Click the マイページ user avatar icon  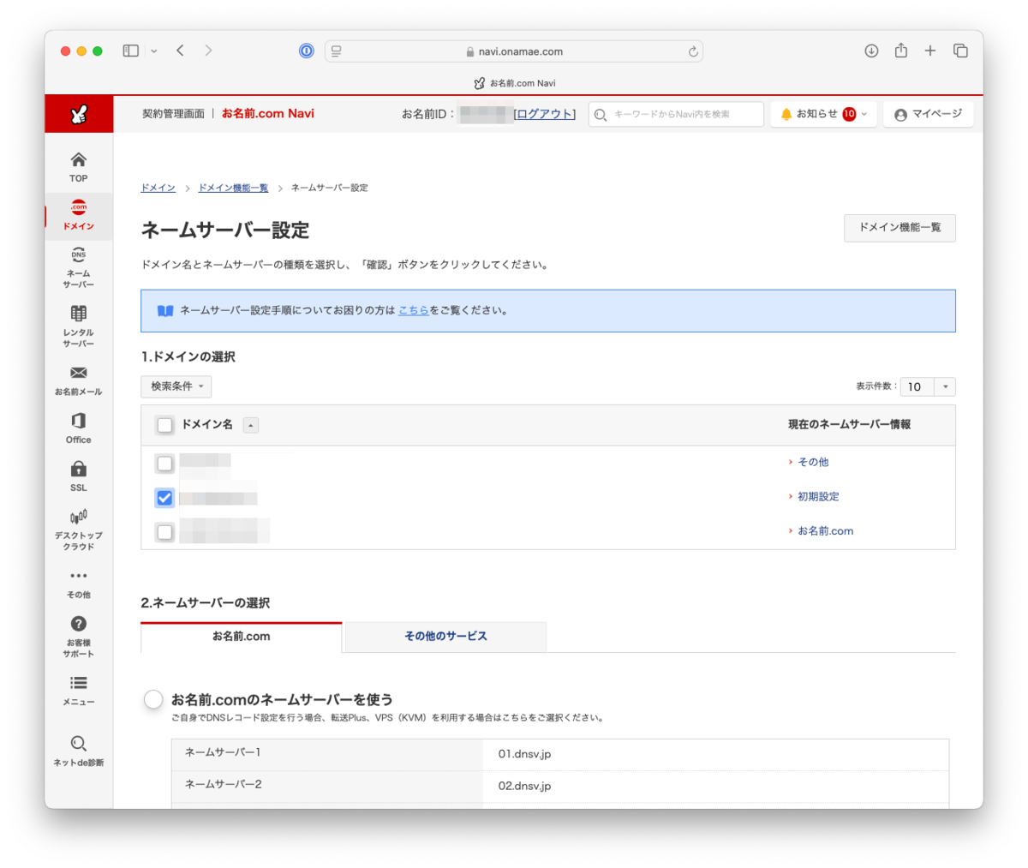[900, 115]
